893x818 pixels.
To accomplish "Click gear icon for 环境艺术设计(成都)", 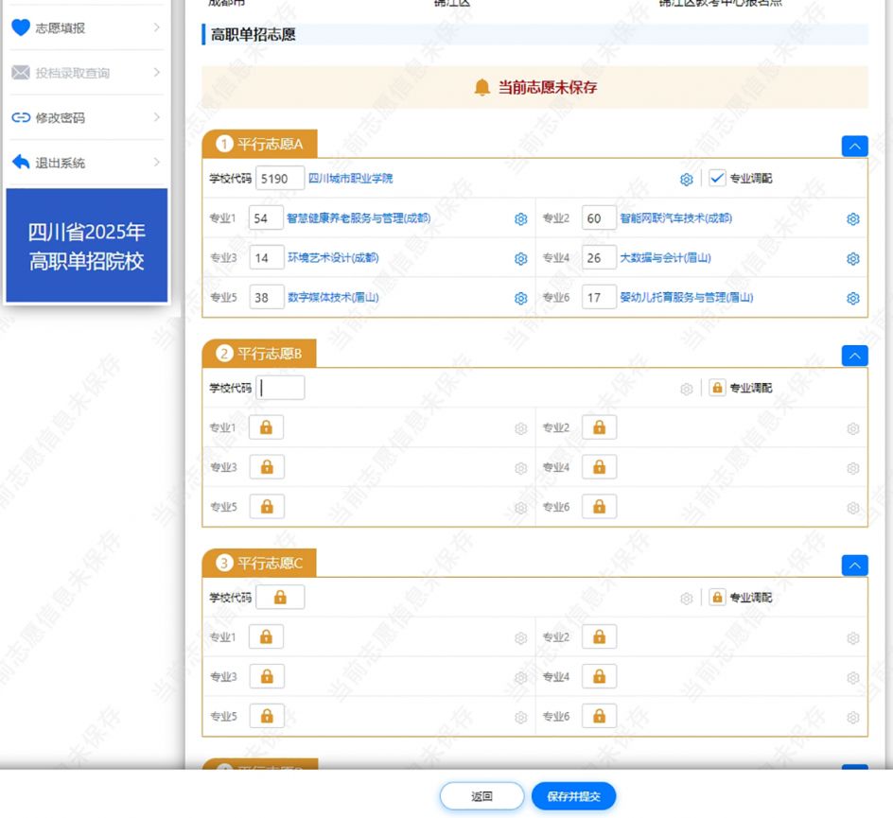I will pos(520,259).
